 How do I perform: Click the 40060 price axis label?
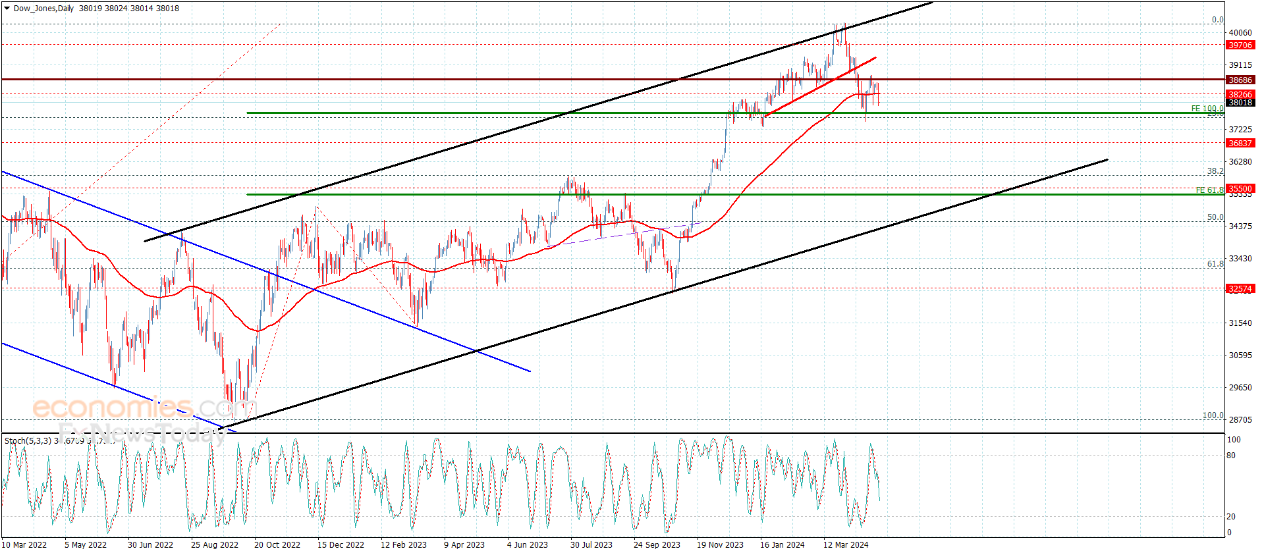click(x=1240, y=33)
